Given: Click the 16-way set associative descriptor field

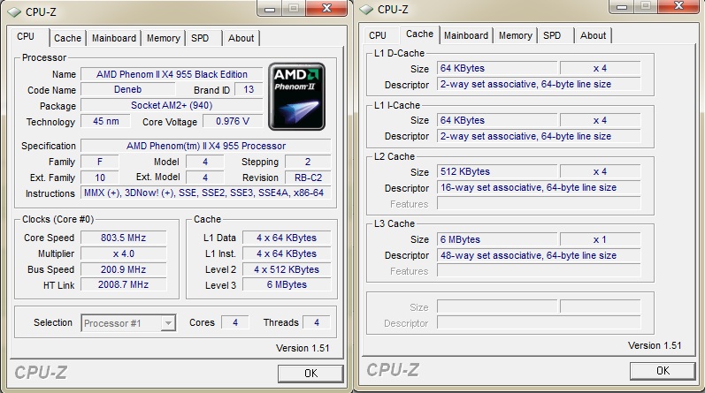Looking at the screenshot, I should (x=539, y=188).
